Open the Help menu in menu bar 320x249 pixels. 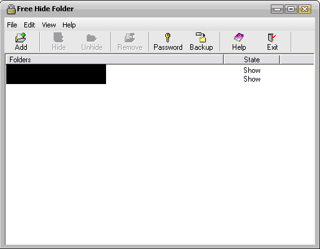[x=69, y=25]
